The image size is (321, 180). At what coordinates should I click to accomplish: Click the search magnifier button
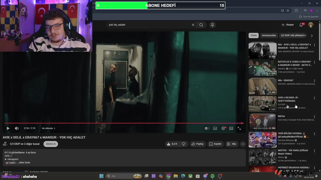click(201, 25)
